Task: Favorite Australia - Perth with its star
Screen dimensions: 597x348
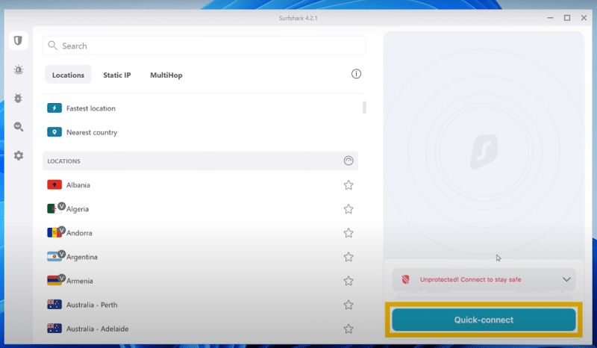Action: (x=348, y=305)
